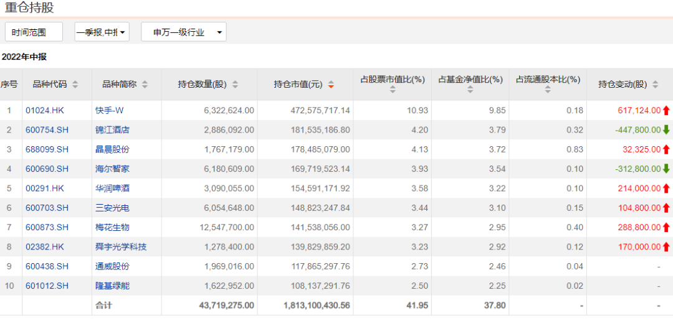Open stock code 601012.SH link

point(47,286)
